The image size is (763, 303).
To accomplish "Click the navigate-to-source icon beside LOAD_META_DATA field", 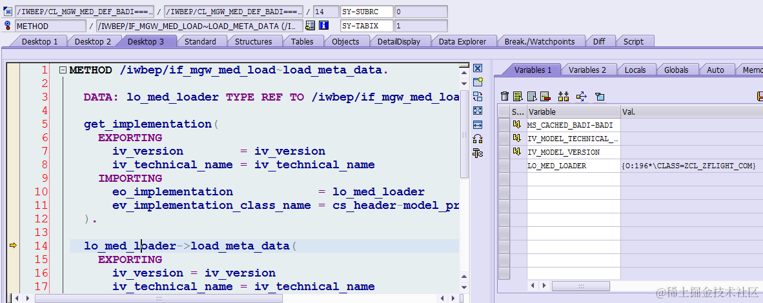I will tap(310, 26).
